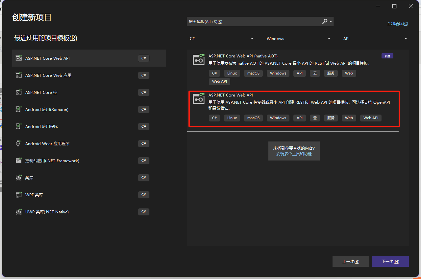421x279 pixels.
Task: Click the Web tag on highlighted Web API template
Action: 349,118
